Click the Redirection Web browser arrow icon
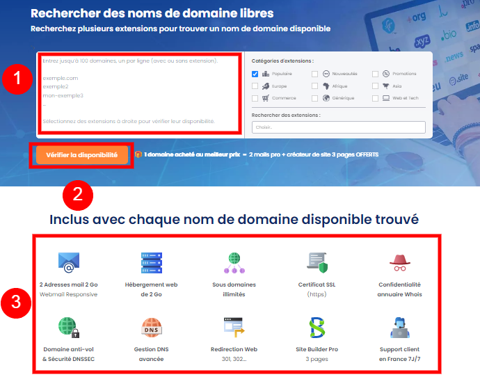Screen dimensions: 480x377 (234, 328)
